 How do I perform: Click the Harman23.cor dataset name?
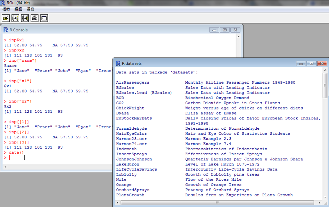tap(131, 139)
